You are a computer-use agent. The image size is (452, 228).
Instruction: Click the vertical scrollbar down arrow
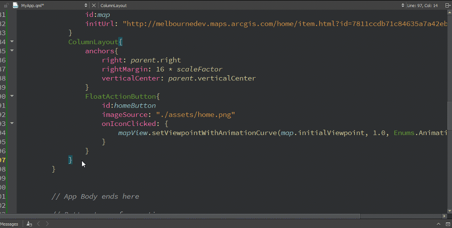pos(449,211)
